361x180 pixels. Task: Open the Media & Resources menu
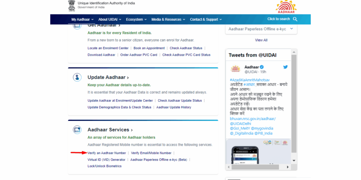tap(168, 20)
